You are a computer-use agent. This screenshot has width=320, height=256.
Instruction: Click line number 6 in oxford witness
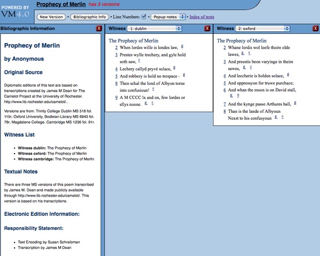(x=225, y=90)
